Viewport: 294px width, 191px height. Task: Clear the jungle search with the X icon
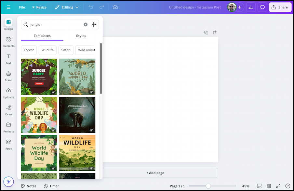click(86, 24)
